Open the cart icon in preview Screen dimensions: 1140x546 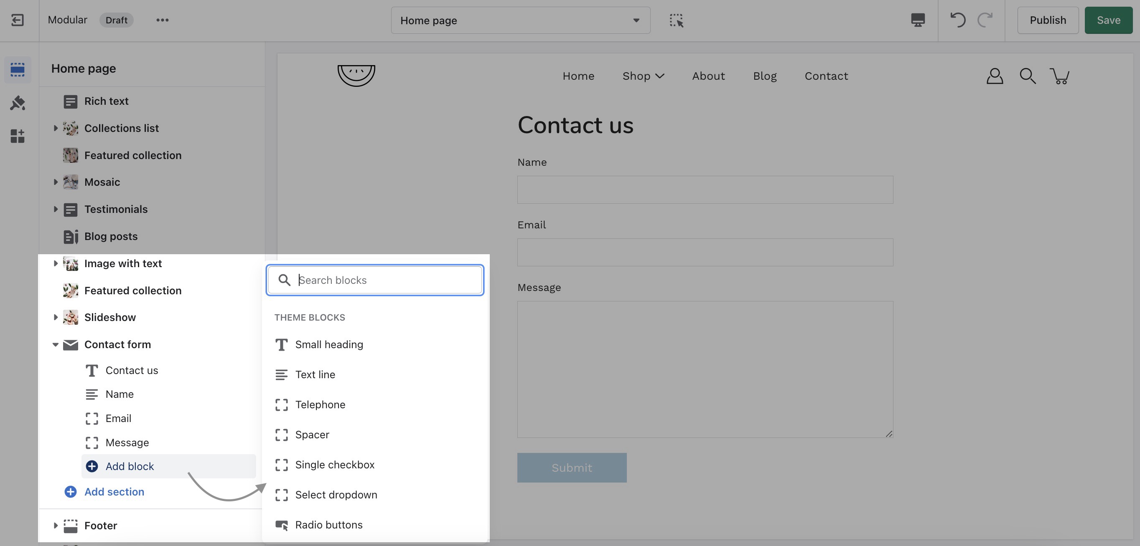(1059, 76)
